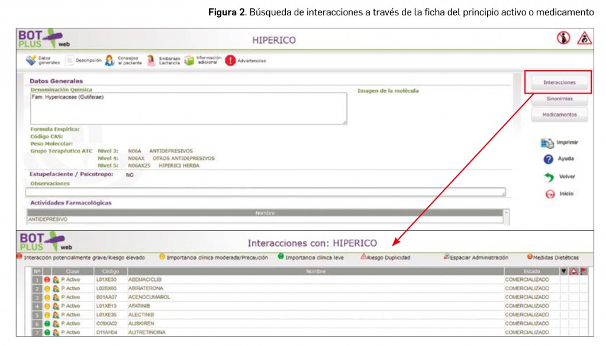Click the driving warning triangle icon
The height and width of the screenshot is (346, 606).
coord(584,38)
